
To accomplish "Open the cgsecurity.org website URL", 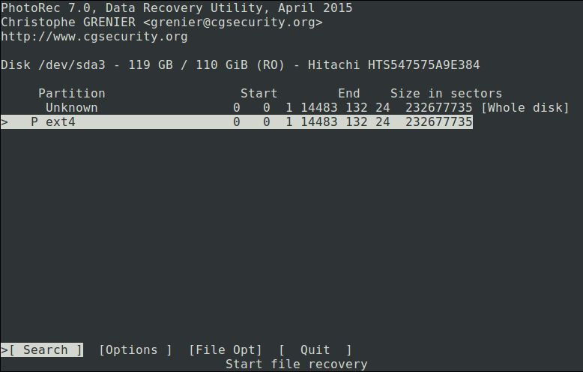I will click(94, 36).
